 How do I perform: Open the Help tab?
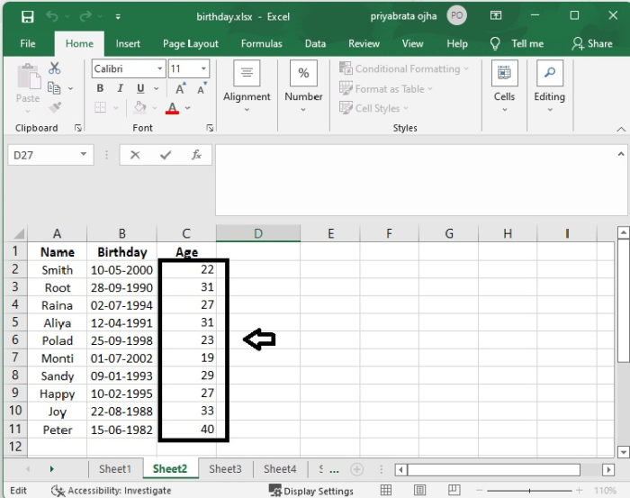(x=457, y=43)
